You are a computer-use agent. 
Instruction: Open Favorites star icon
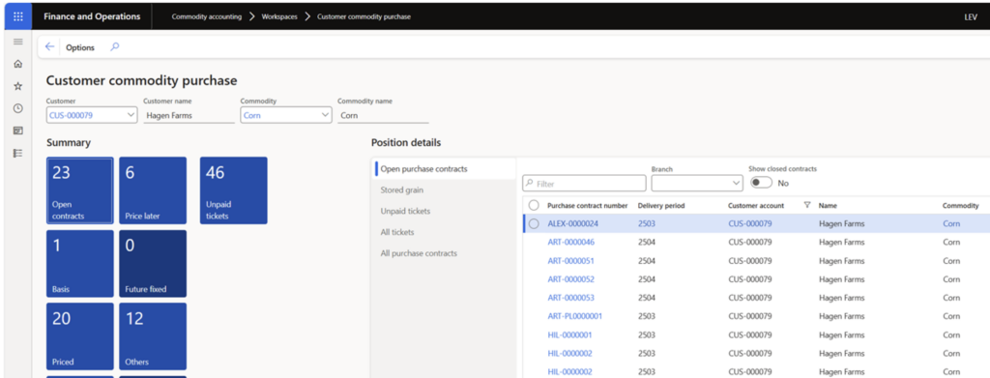pyautogui.click(x=17, y=86)
